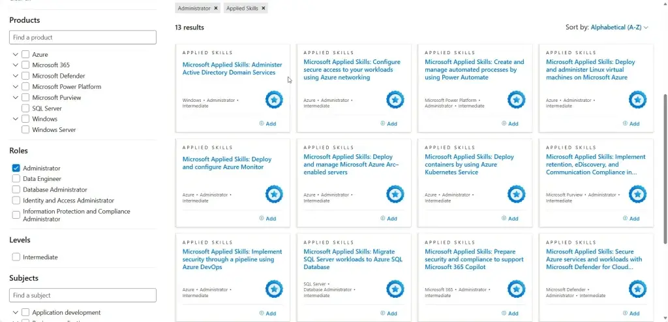Click the badge icon on Azure Arc-enabled servers card
This screenshot has height=322, width=668.
[395, 195]
